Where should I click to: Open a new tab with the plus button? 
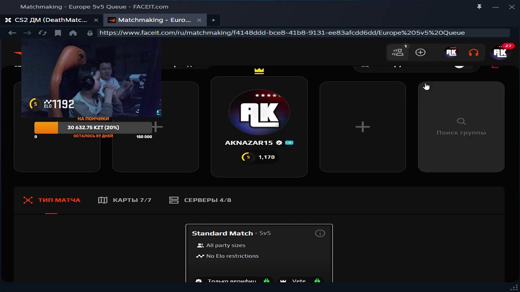pyautogui.click(x=213, y=20)
